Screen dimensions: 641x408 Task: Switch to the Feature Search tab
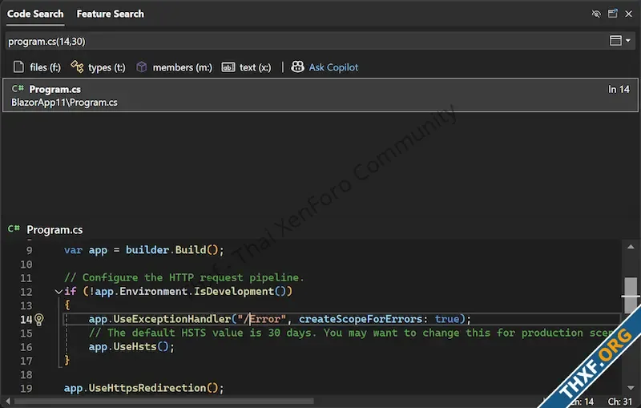pos(110,14)
